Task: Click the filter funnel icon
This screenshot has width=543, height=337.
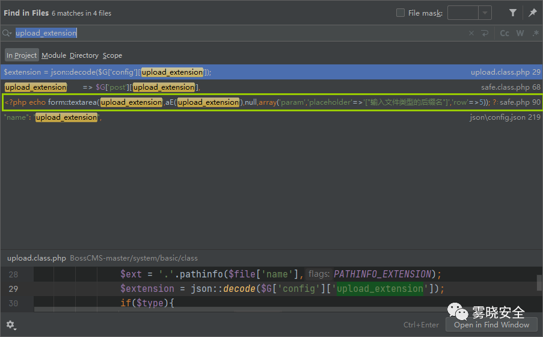Action: (x=513, y=13)
